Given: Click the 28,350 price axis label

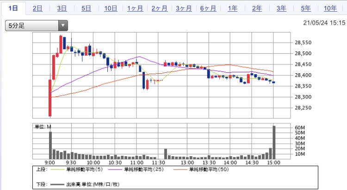Looking at the screenshot, I should tap(303, 86).
